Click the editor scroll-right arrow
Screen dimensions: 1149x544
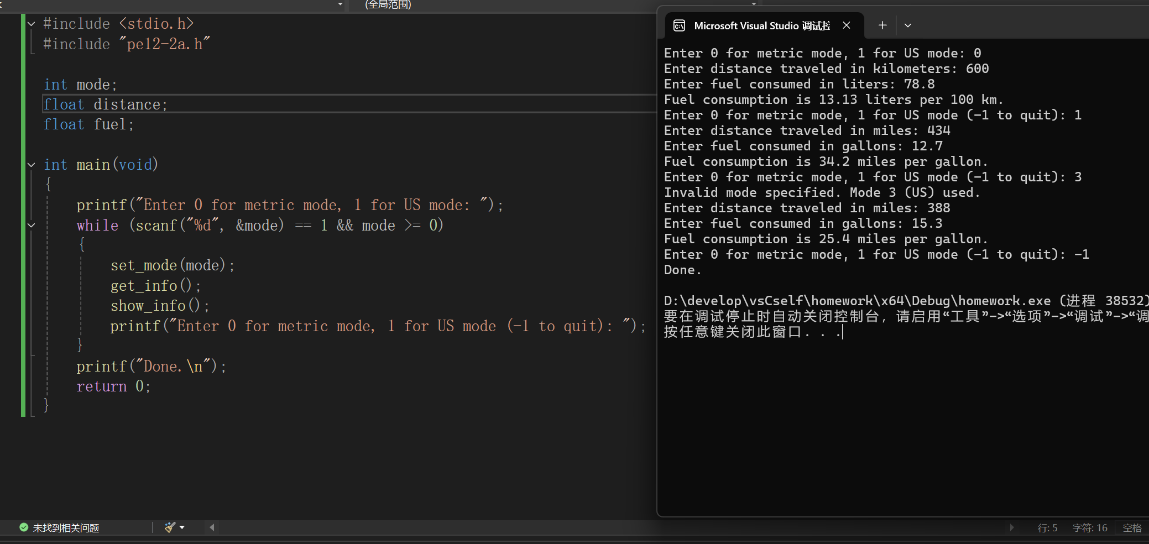click(1012, 527)
